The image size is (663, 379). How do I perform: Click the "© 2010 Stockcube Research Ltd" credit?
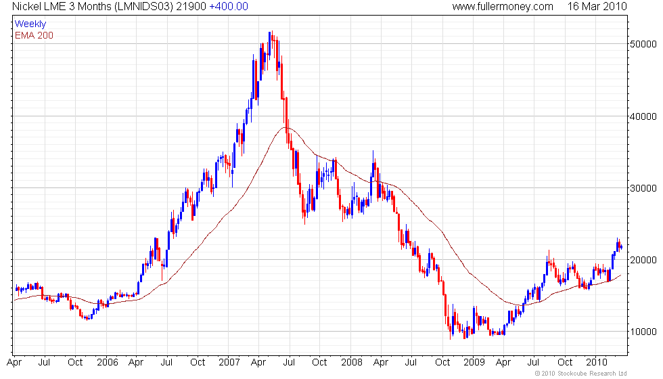point(581,374)
